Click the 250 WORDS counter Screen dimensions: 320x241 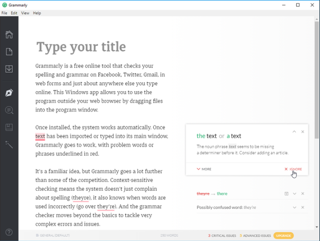point(169,235)
